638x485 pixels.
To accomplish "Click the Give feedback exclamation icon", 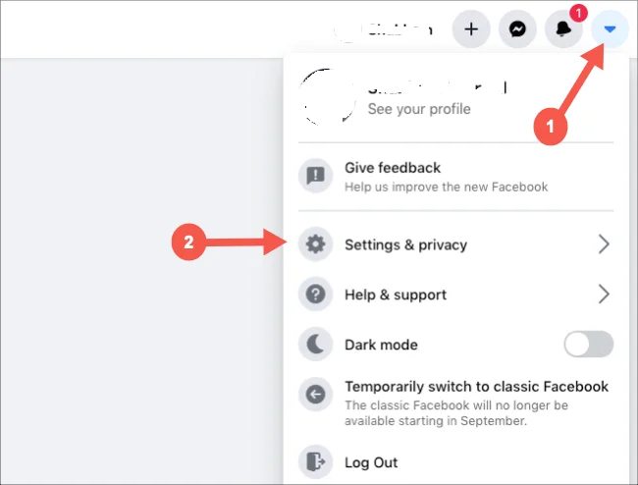I will pos(315,177).
